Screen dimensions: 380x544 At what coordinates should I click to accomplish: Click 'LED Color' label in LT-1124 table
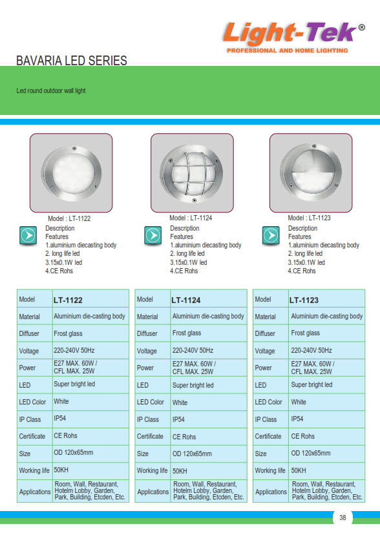(x=151, y=402)
